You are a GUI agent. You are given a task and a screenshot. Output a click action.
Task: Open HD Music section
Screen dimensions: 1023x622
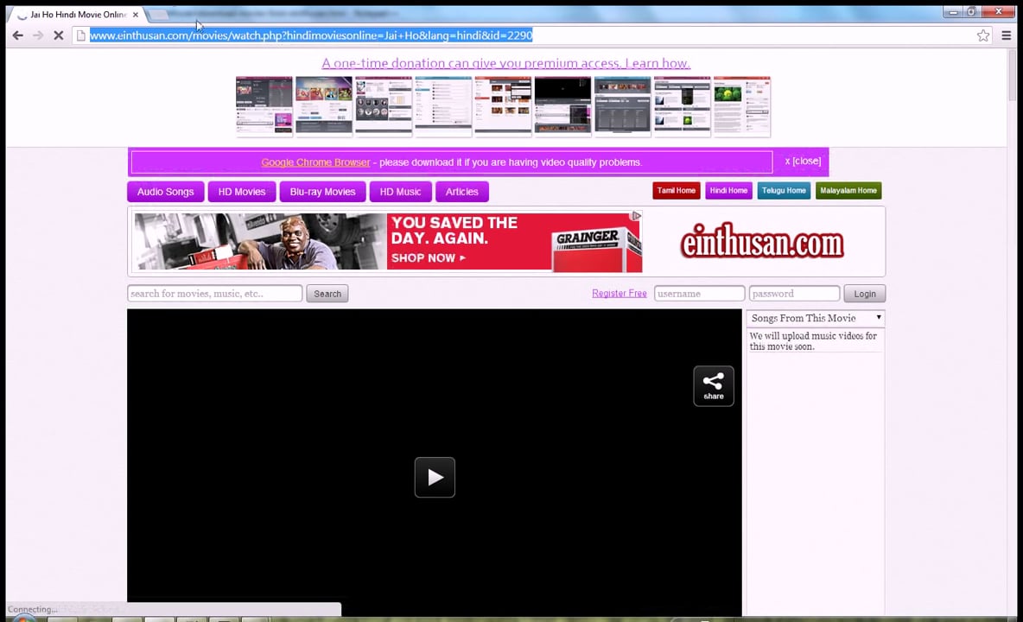click(401, 192)
